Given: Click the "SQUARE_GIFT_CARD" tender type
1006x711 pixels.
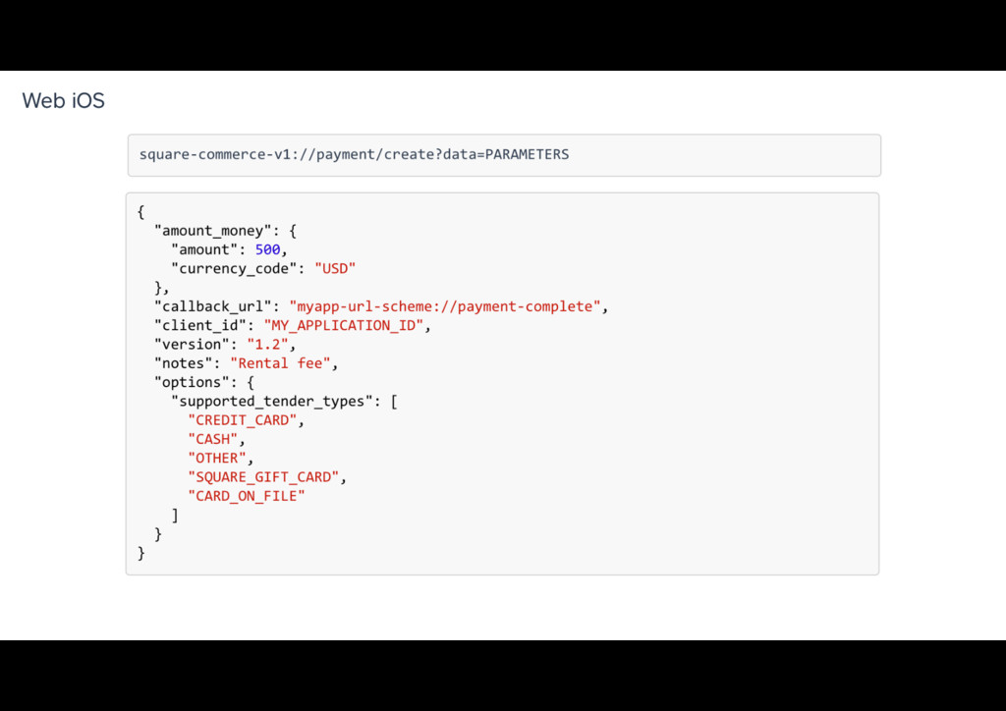Looking at the screenshot, I should point(263,477).
